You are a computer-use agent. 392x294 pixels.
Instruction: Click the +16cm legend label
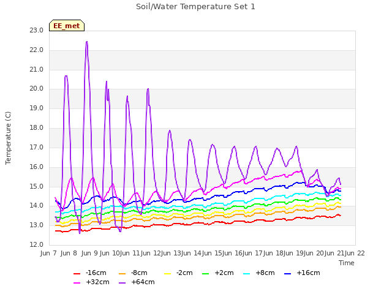tap(308, 273)
